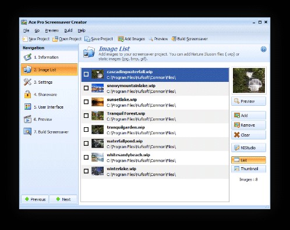The width and height of the screenshot is (290, 230).
Task: Click the blue help icon
Action: click(263, 49)
